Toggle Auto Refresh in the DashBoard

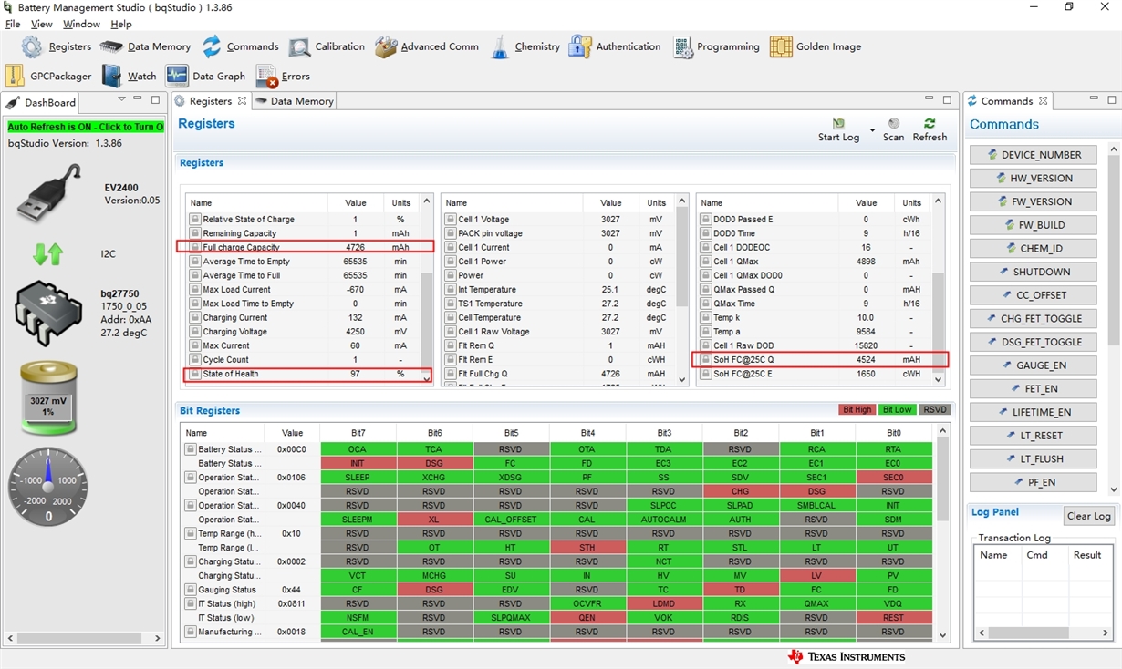tap(86, 127)
